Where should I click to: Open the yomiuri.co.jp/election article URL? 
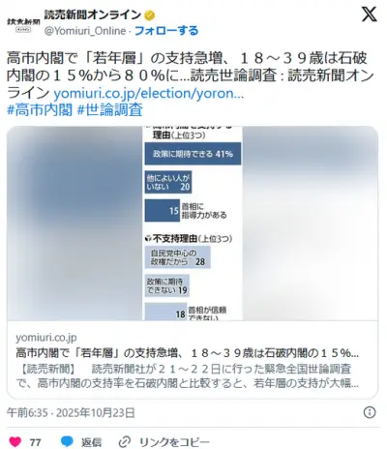pyautogui.click(x=148, y=93)
